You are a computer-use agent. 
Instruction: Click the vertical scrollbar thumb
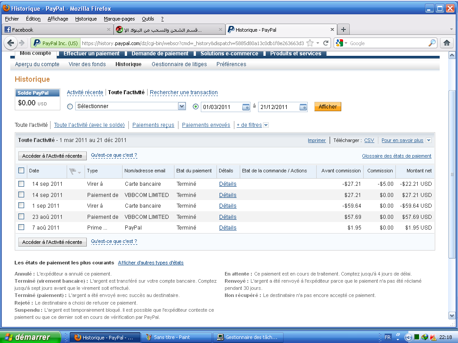tap(452, 175)
